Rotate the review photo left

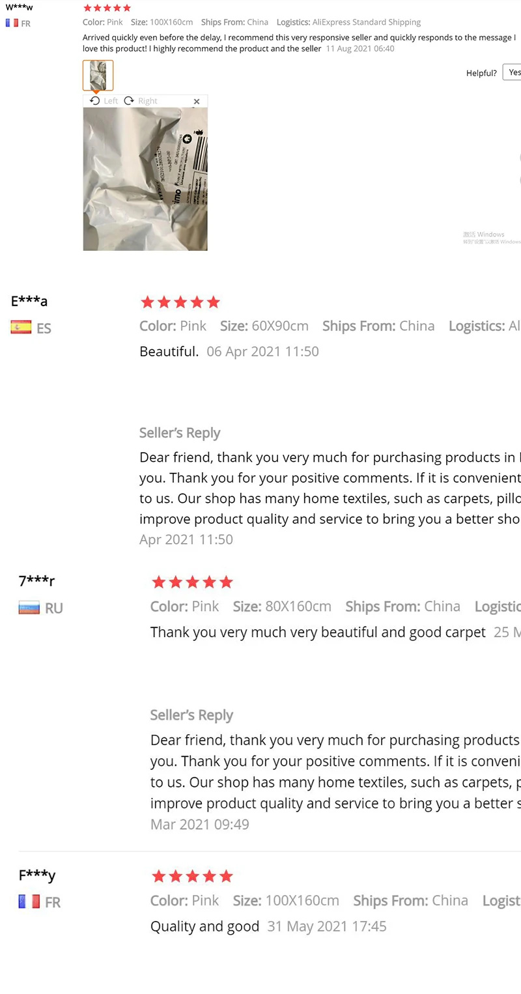(104, 101)
